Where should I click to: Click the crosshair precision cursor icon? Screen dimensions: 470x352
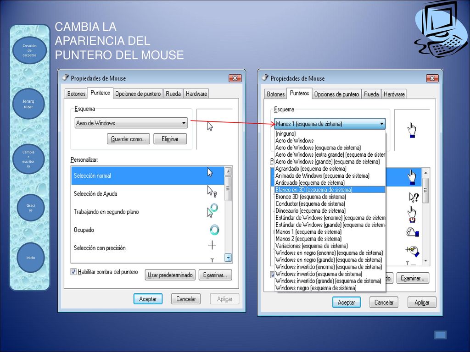[x=212, y=245]
